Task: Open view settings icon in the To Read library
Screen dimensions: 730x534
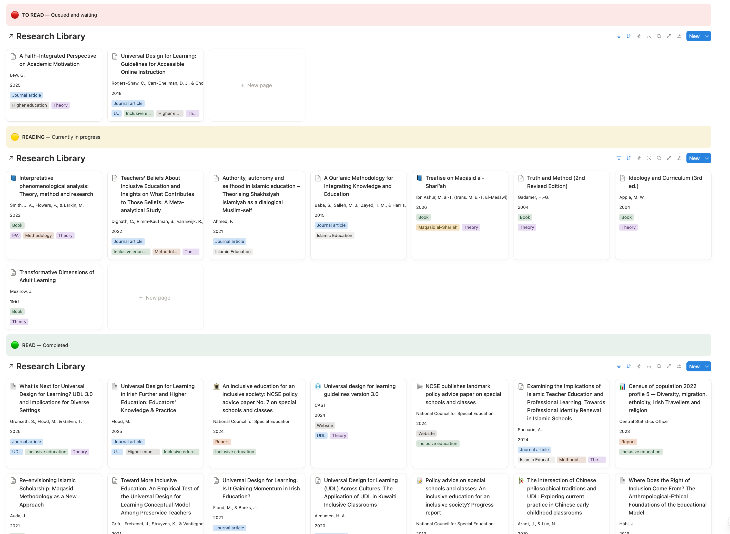Action: pos(679,36)
